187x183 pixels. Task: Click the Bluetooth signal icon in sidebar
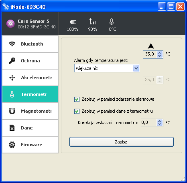[12, 44]
